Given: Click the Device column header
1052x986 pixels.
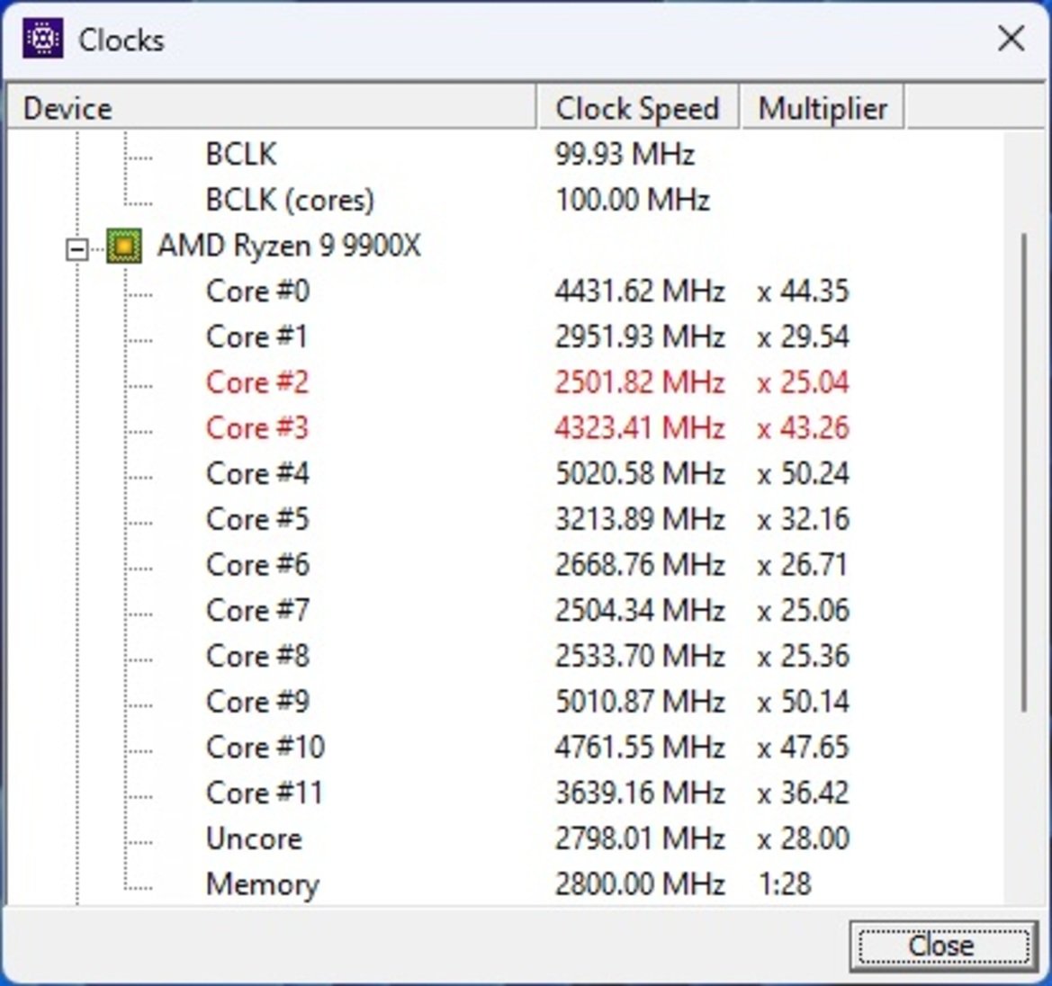Looking at the screenshot, I should point(272,108).
